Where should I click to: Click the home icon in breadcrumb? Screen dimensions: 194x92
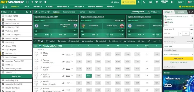(36, 12)
